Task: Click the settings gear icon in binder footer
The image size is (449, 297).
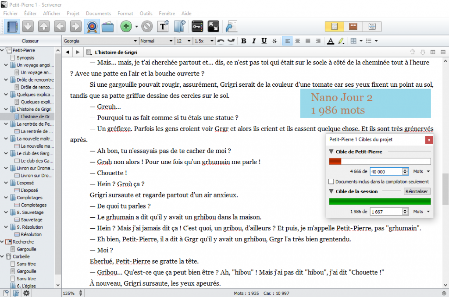Action: [x=26, y=293]
